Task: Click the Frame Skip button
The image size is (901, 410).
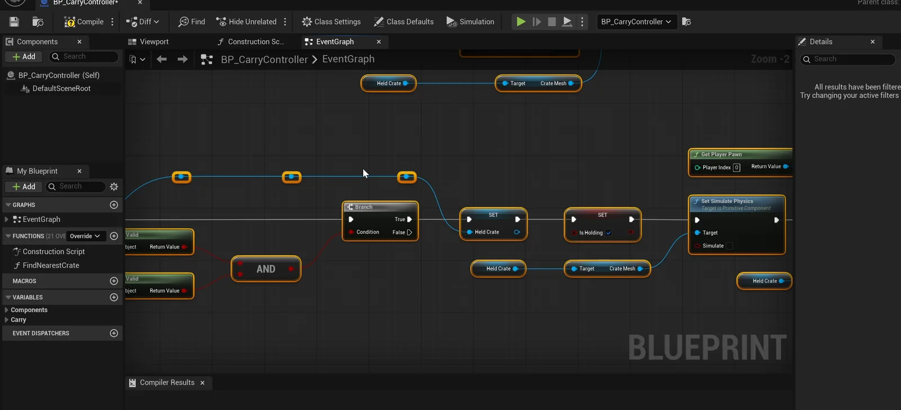Action: (x=537, y=22)
